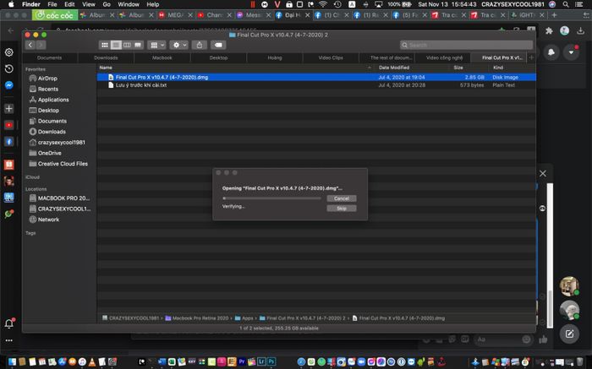Open Lightroom from the Dock
The height and width of the screenshot is (369, 592).
click(261, 362)
